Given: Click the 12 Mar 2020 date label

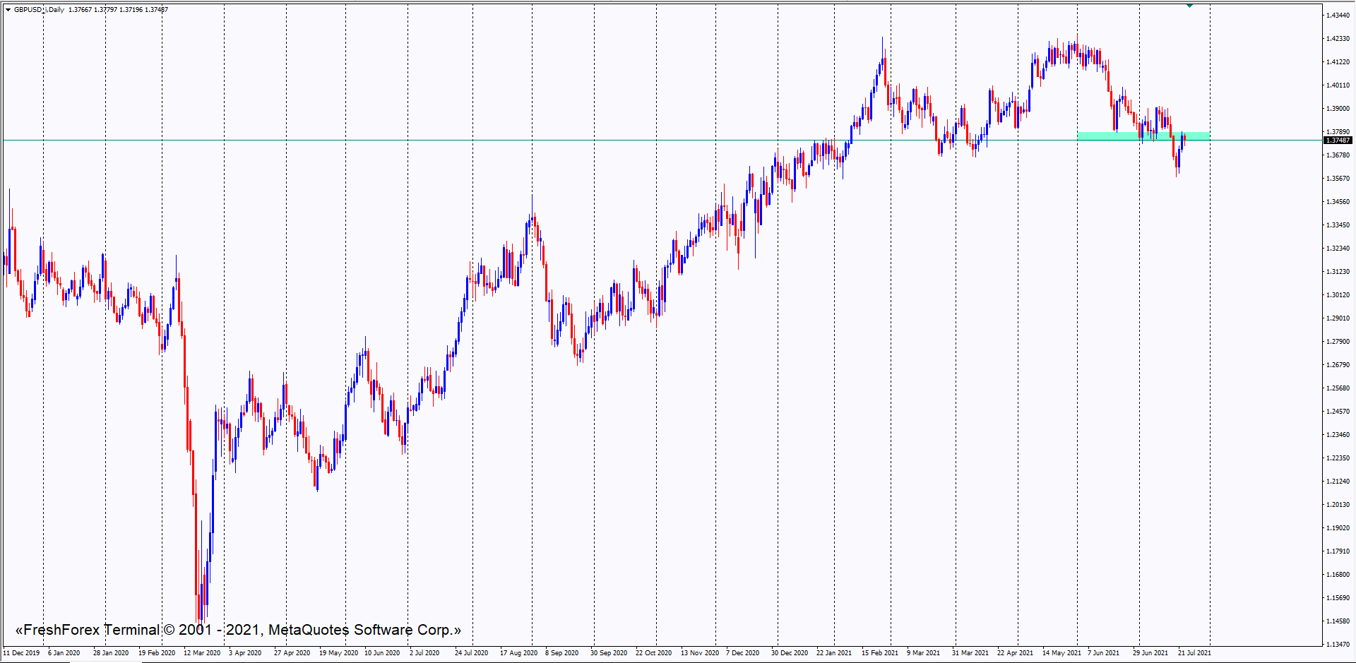Looking at the screenshot, I should pos(202,653).
